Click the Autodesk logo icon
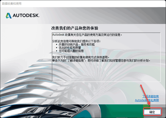The image size is (166, 118). click(9, 16)
